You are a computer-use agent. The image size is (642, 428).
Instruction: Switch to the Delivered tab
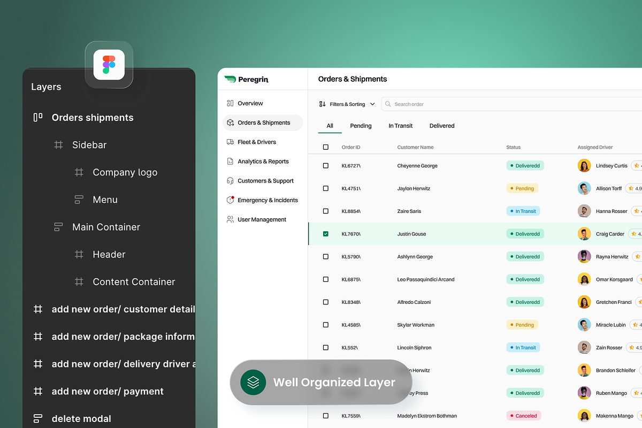point(442,126)
